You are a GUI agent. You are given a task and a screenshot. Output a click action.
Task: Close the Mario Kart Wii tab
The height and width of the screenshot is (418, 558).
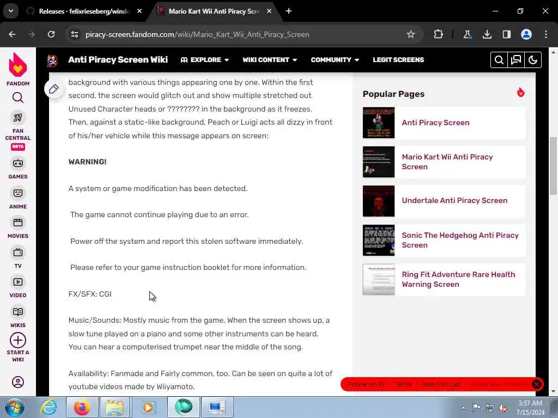coord(269,11)
